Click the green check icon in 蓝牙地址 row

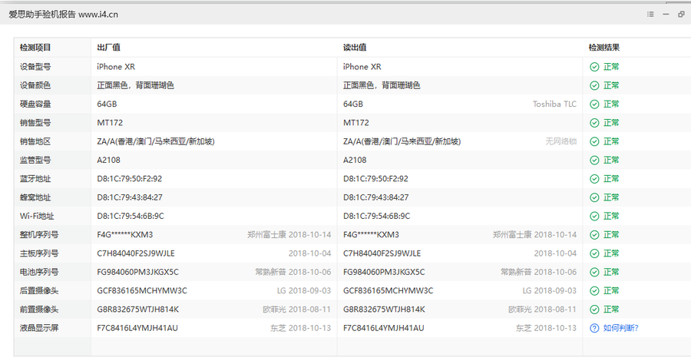click(x=594, y=178)
